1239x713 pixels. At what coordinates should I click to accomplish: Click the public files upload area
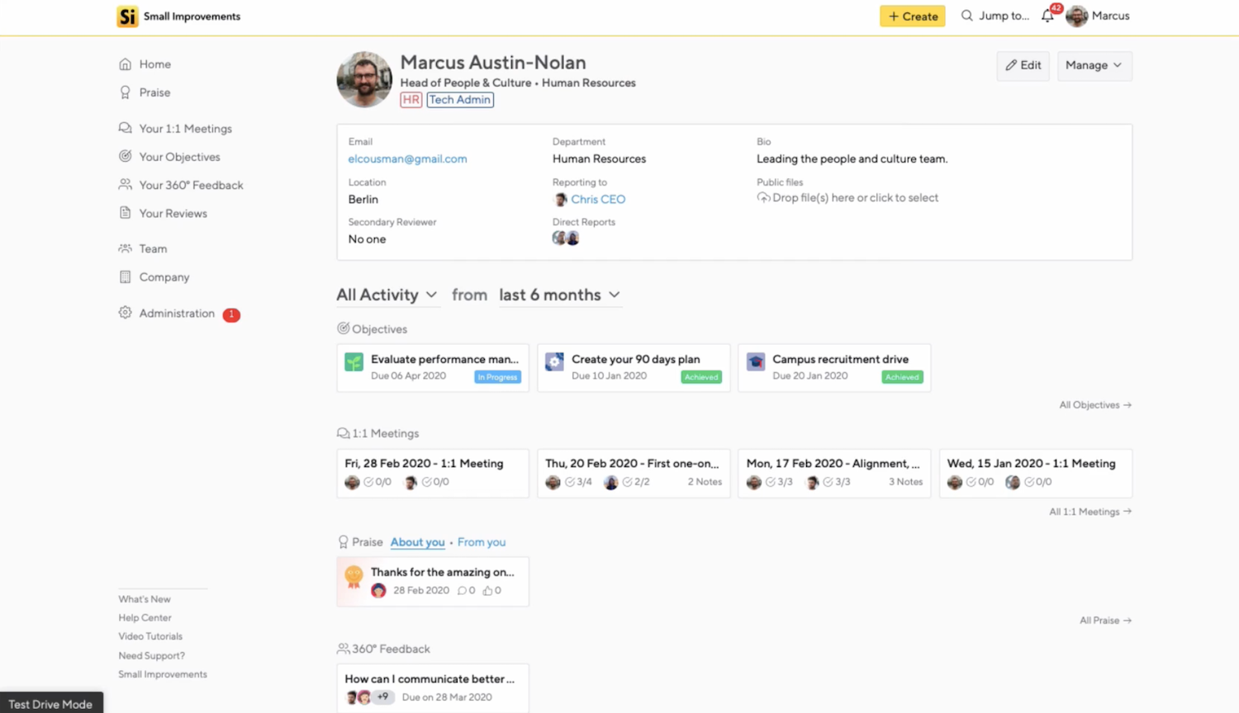(847, 197)
